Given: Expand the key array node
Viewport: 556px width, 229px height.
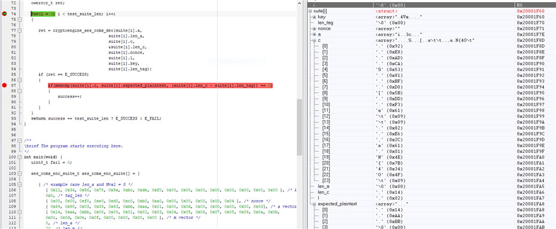Looking at the screenshot, I should 314,17.
